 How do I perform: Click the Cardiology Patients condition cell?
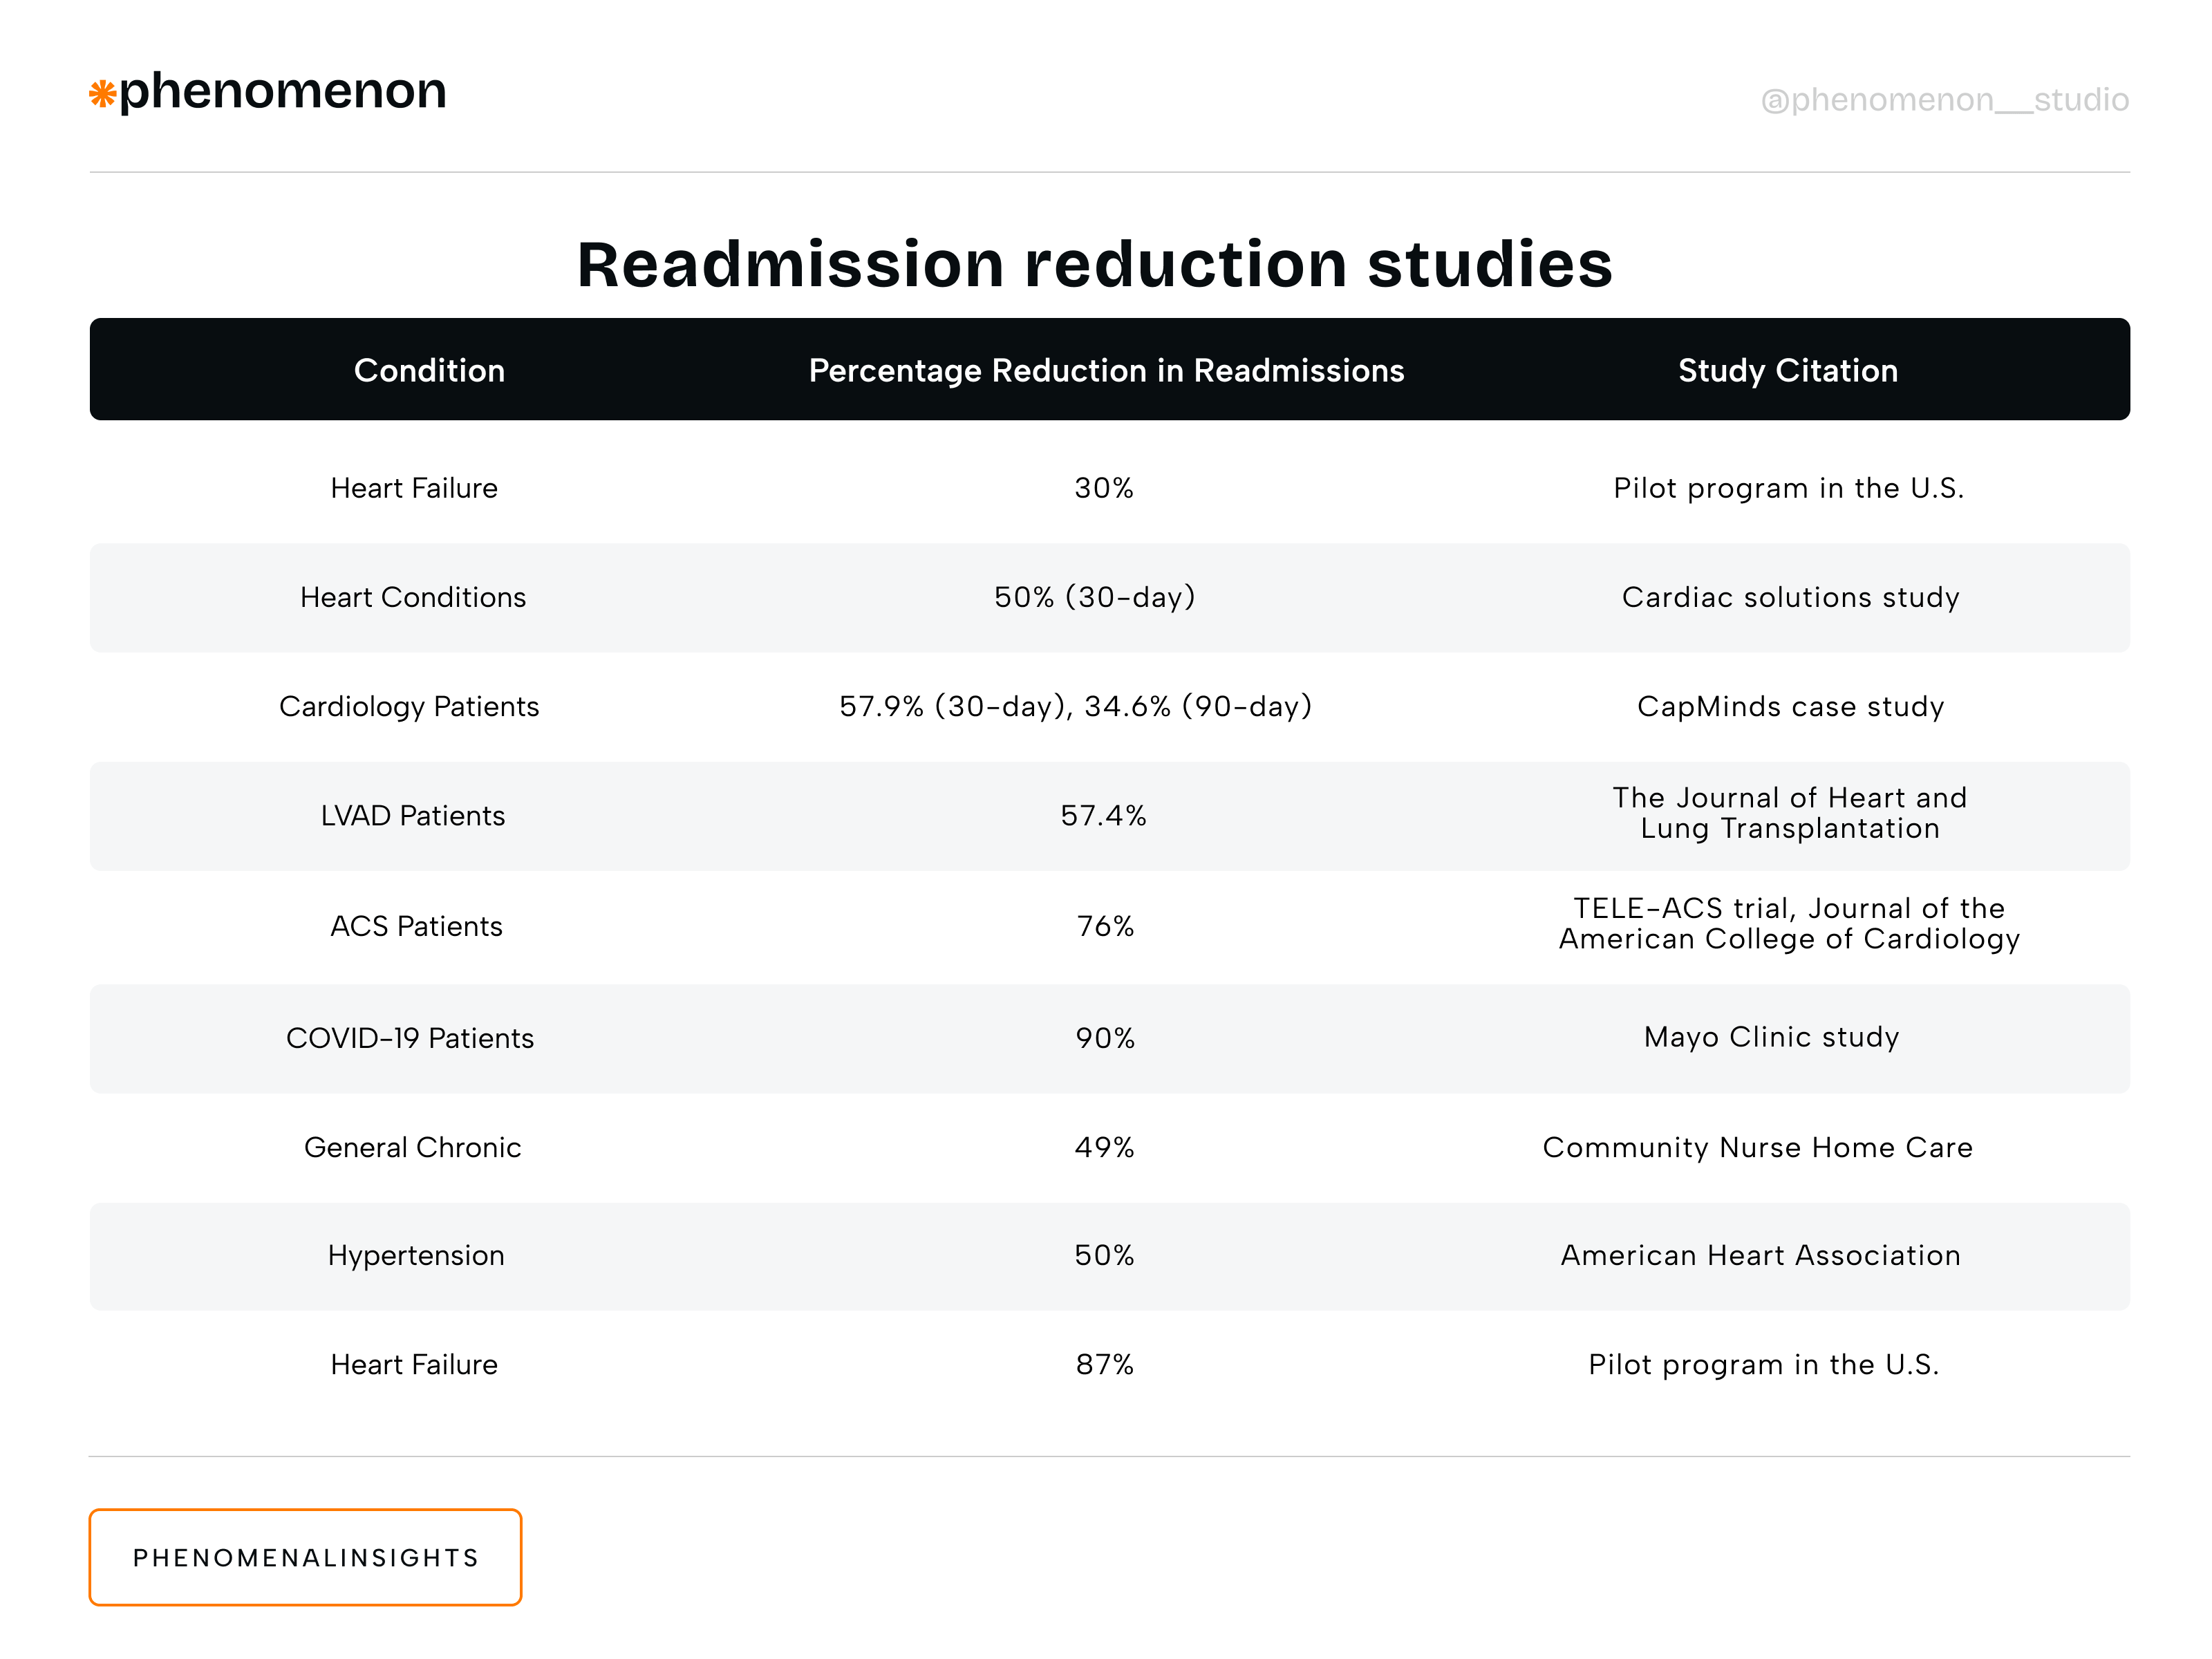[409, 707]
